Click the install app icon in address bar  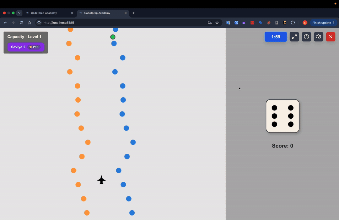210,23
